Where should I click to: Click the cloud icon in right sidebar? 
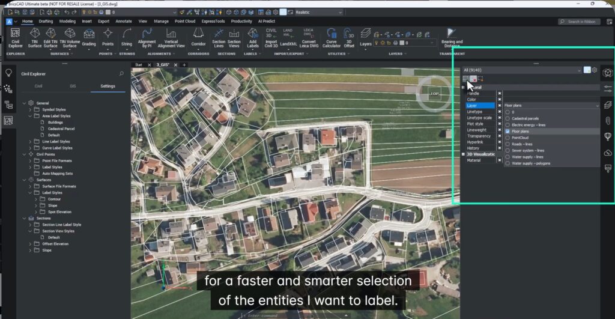pyautogui.click(x=608, y=153)
